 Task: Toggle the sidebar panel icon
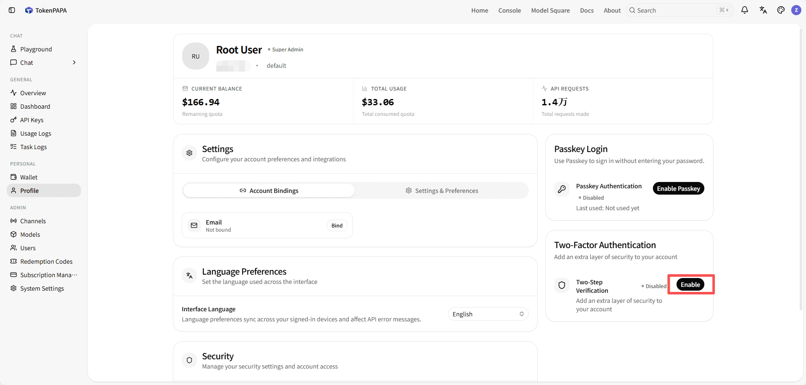[12, 10]
